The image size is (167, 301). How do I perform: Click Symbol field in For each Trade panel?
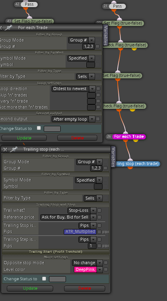[x=91, y=65]
